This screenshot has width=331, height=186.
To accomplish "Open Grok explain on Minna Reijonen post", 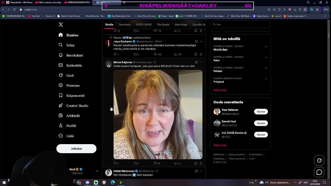I will point(196,62).
